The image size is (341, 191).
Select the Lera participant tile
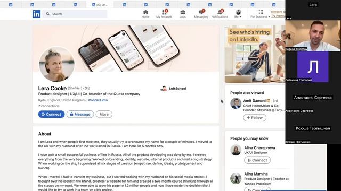313,10
